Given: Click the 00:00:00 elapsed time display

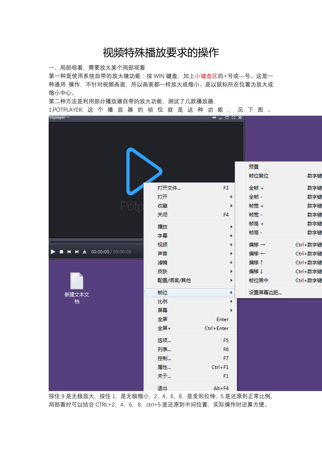Looking at the screenshot, I should 100,252.
